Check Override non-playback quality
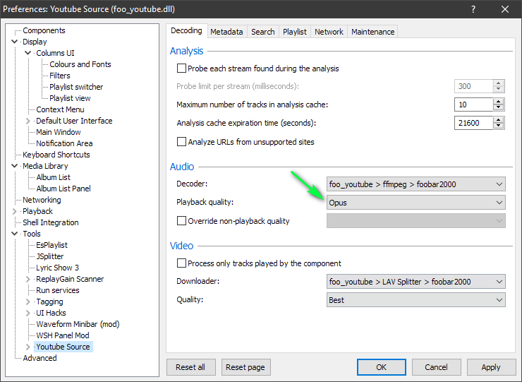This screenshot has width=522, height=382. 182,221
